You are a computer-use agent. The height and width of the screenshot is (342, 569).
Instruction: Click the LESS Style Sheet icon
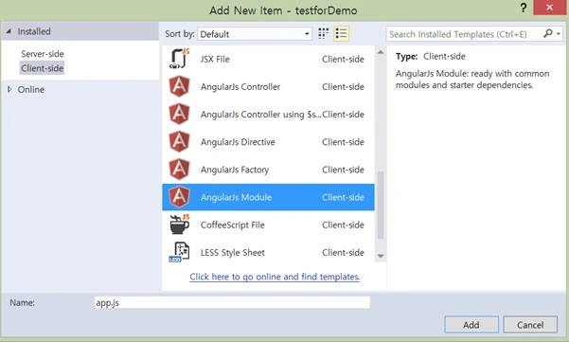[179, 252]
